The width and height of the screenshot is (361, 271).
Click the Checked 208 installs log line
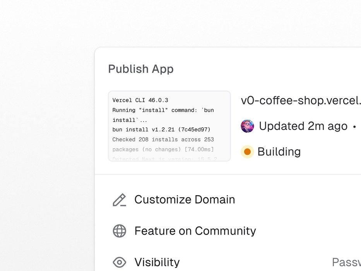coord(163,139)
